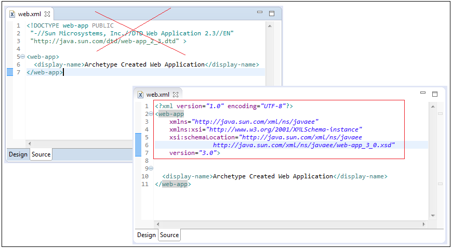Maximize the bottom editor panel
Image resolution: width=452 pixels, height=248 pixels.
(x=435, y=94)
